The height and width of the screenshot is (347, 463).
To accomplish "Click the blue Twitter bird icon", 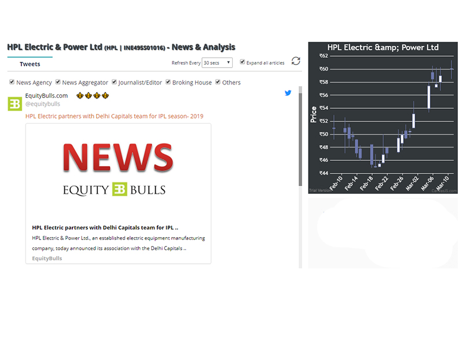I will [288, 93].
